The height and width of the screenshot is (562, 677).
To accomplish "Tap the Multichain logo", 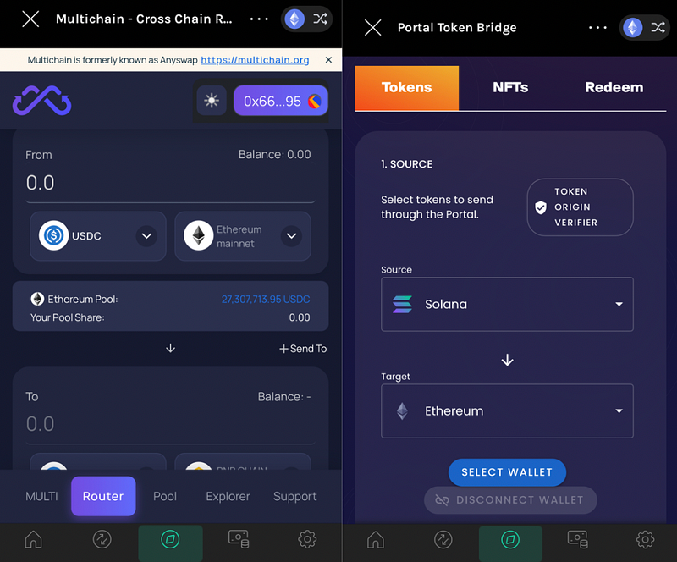I will pos(41,101).
